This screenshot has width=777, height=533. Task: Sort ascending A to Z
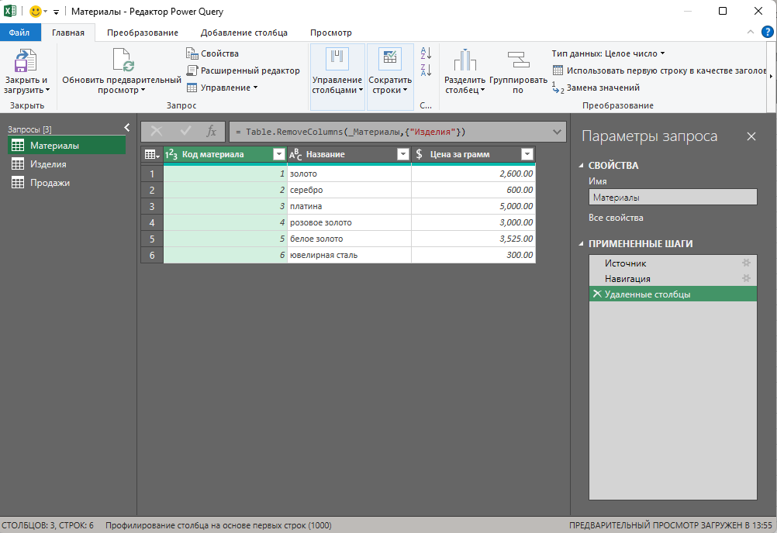pyautogui.click(x=426, y=53)
